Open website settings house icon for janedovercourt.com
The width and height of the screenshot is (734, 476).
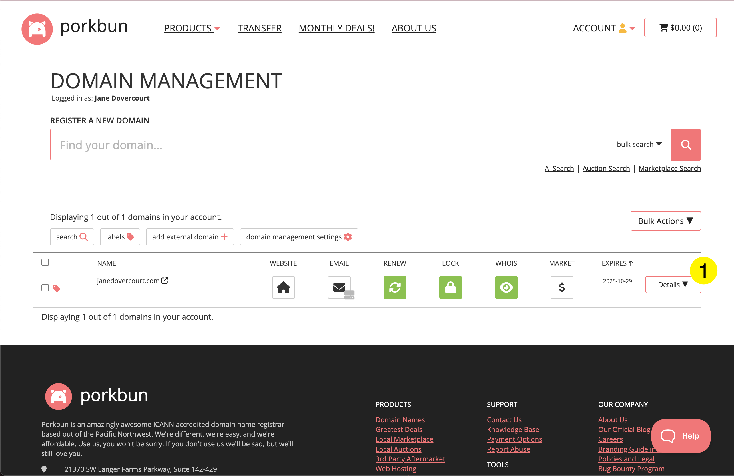click(x=283, y=287)
